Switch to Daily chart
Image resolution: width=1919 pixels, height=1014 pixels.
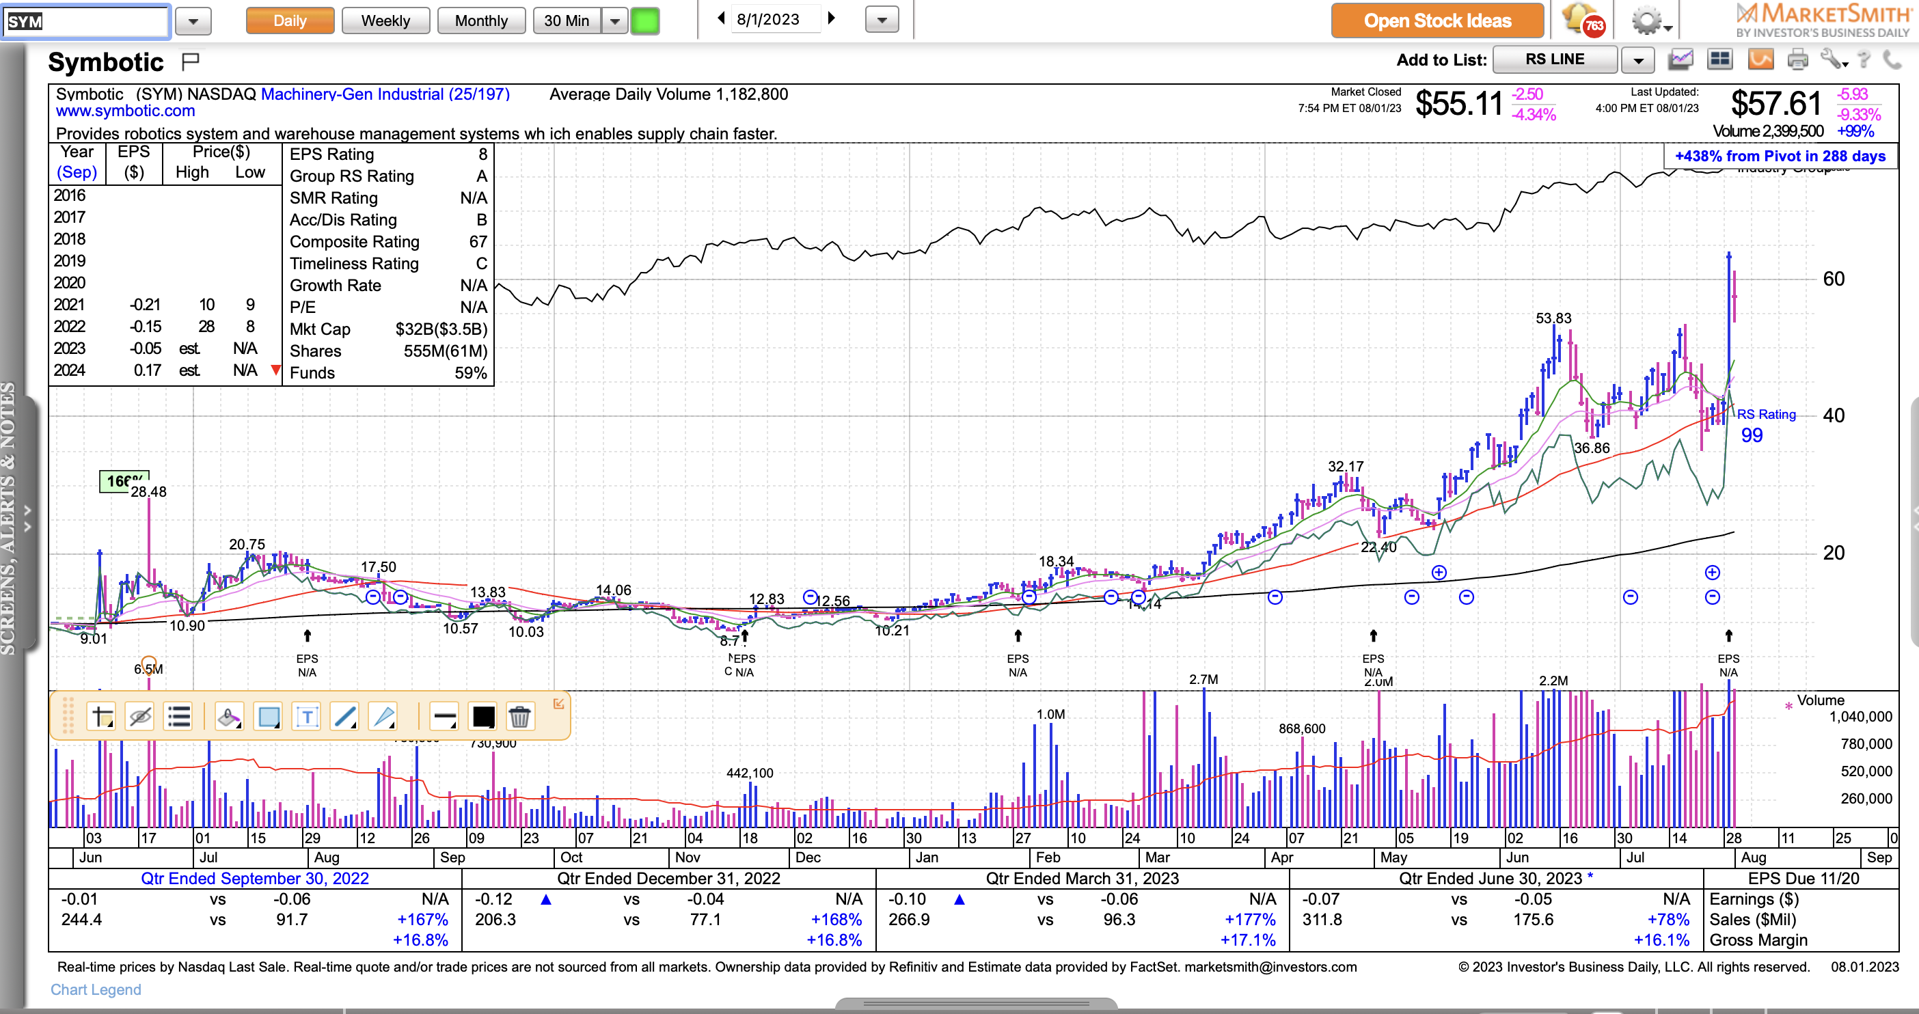click(290, 21)
